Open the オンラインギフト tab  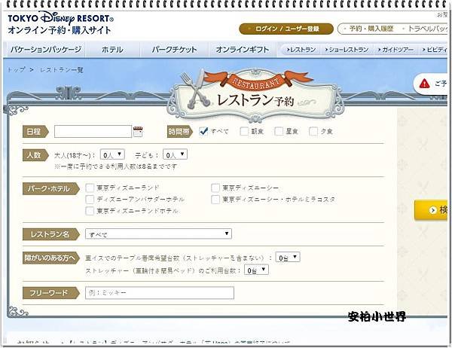[243, 50]
